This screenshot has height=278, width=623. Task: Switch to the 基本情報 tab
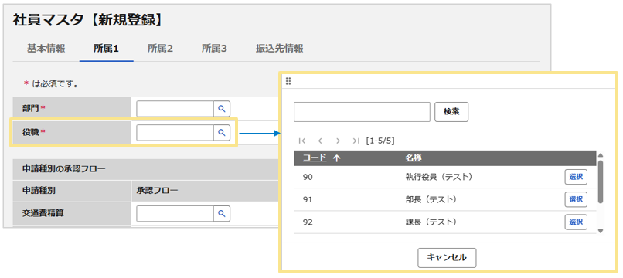46,49
